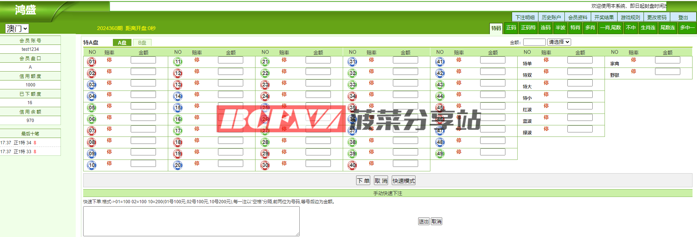Click the green number 49 ball
Viewport: 697px width, 237px height.
point(440,154)
